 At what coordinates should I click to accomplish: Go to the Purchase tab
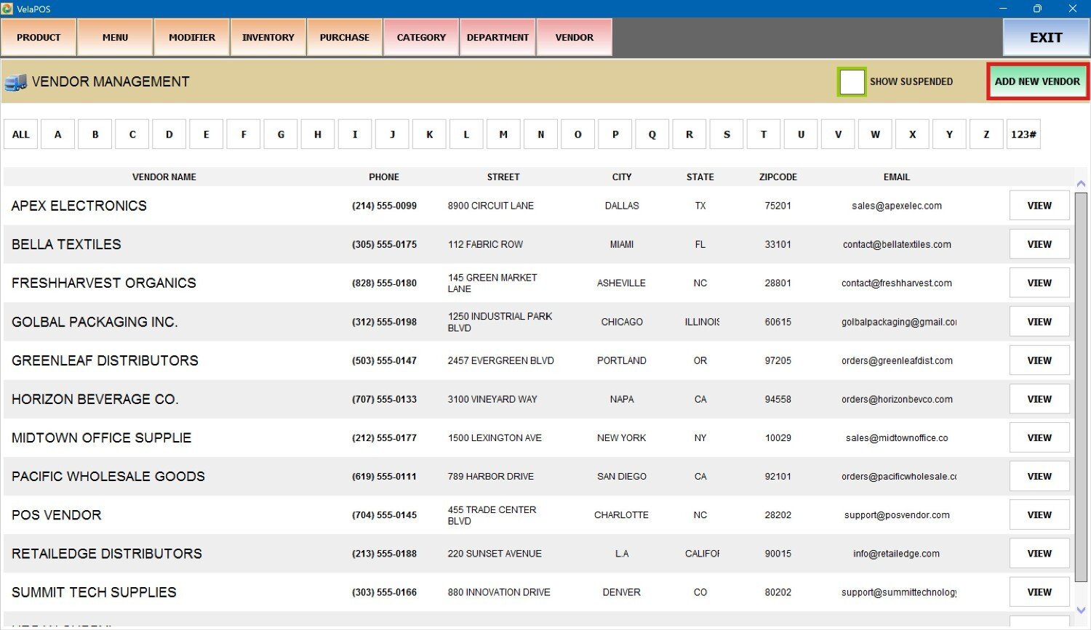(x=345, y=38)
